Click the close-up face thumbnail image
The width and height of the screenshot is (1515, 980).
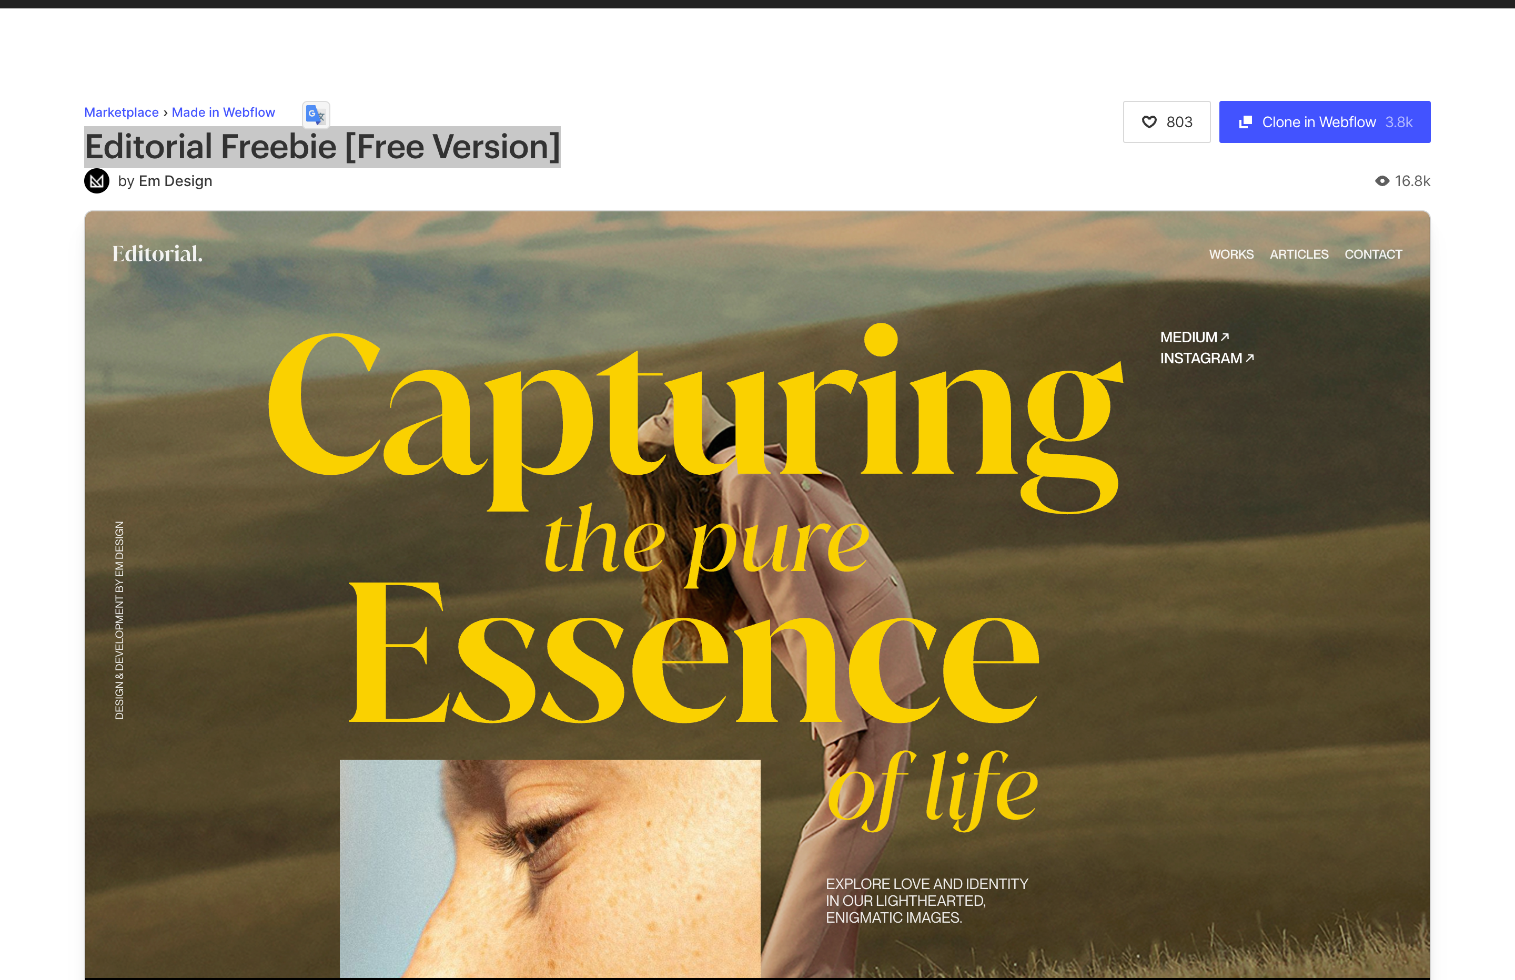(x=550, y=869)
